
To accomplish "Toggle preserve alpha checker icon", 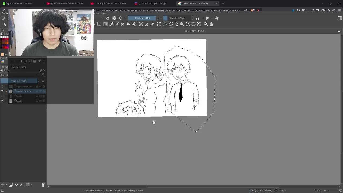I will click(114, 18).
